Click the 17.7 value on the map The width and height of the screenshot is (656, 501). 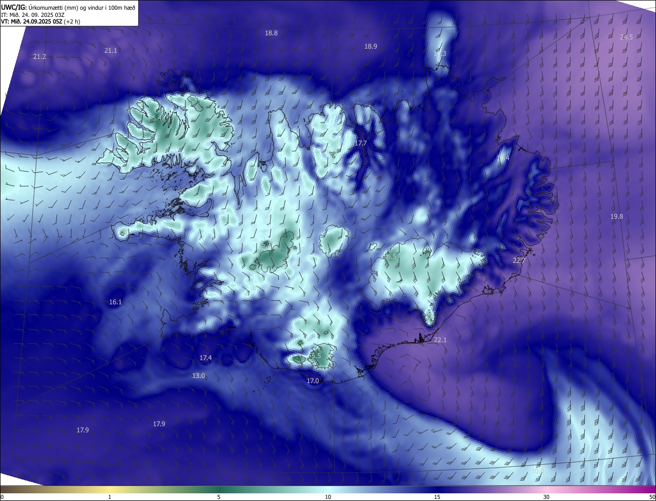point(361,143)
